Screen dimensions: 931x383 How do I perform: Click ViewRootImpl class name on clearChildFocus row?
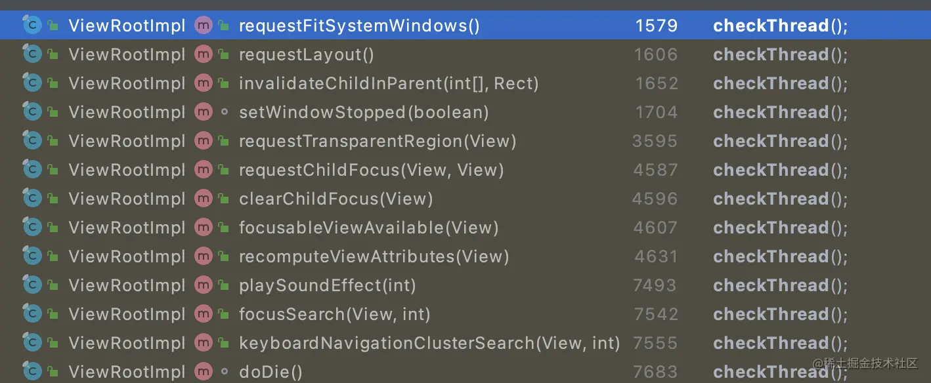click(x=127, y=199)
